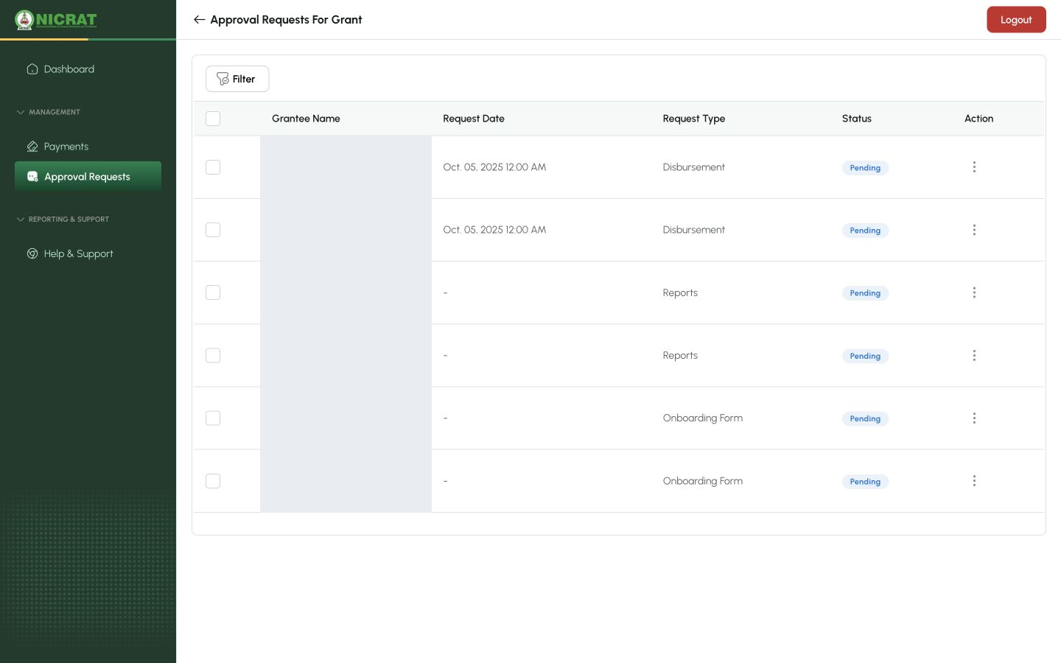Open kebab menu for first Onboarding Form row
Screen dimensions: 1061x663
click(974, 418)
